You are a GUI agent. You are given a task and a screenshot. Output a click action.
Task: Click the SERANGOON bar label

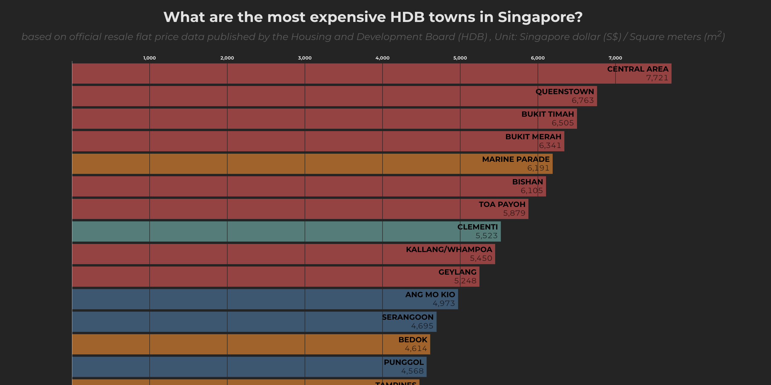click(x=407, y=317)
